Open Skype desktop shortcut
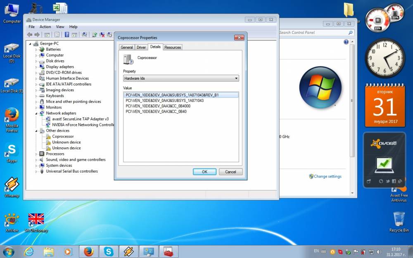 click(12, 153)
